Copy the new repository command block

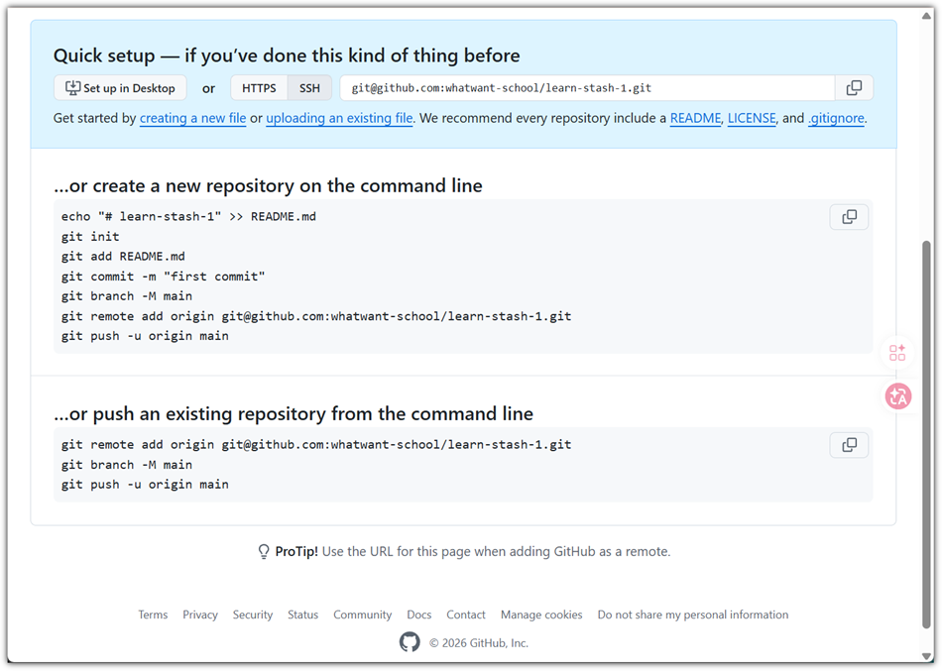point(849,217)
